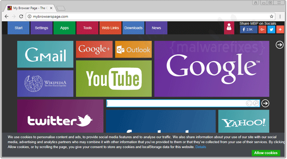Open more share options with the plus icon
The height and width of the screenshot is (159, 287).
(280, 30)
